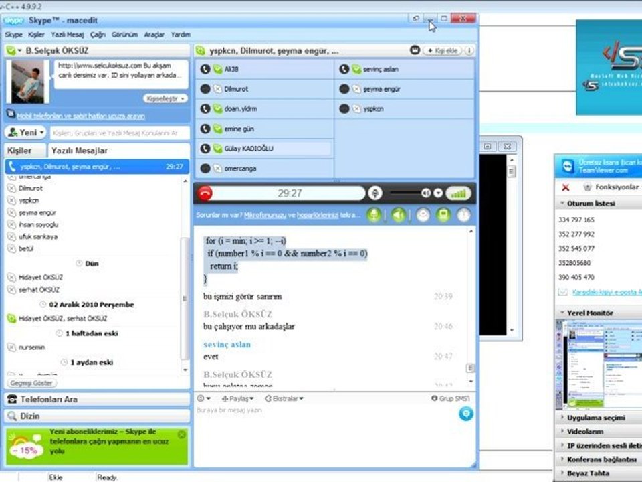Open dropdown arrow next to volume speaker
Image resolution: width=642 pixels, height=482 pixels.
click(438, 193)
